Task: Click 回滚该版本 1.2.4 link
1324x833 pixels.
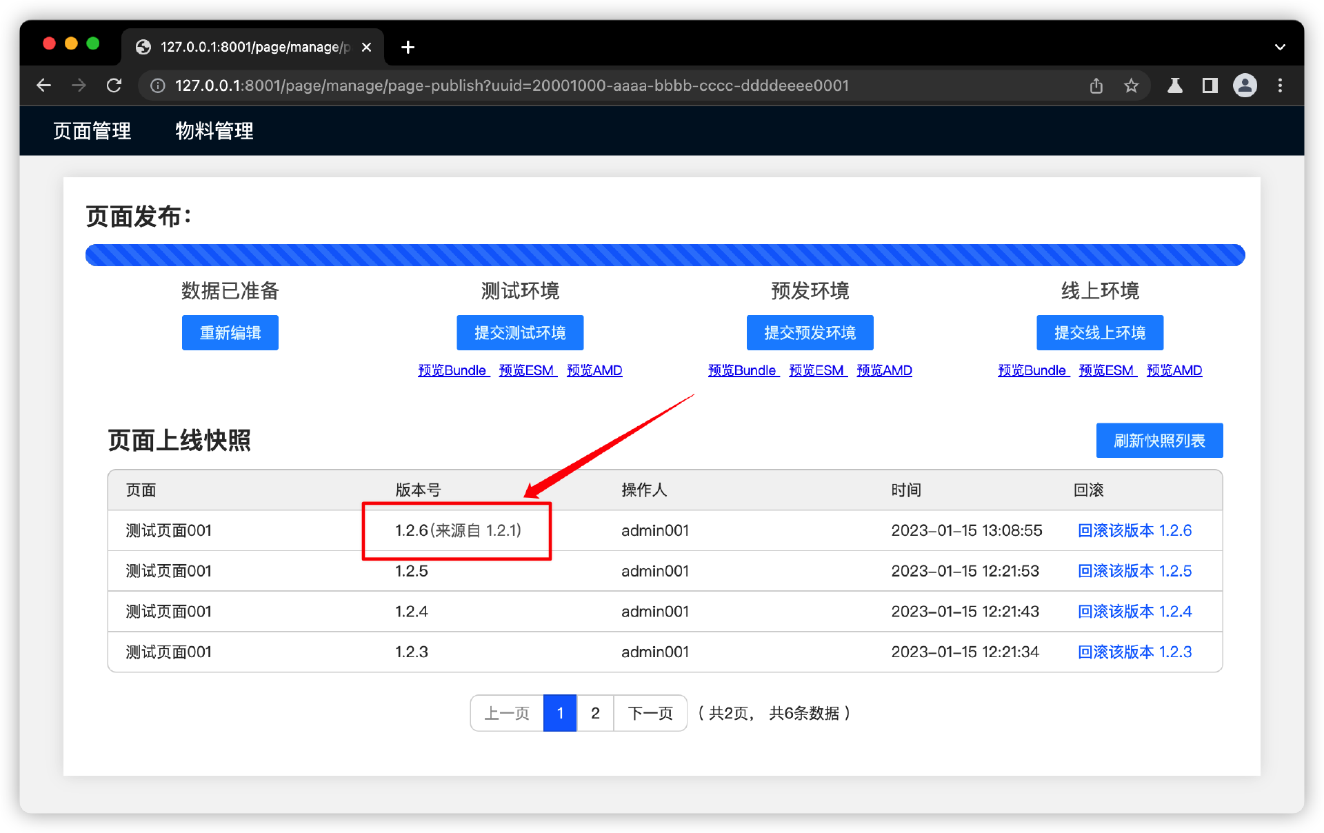Action: [x=1134, y=612]
